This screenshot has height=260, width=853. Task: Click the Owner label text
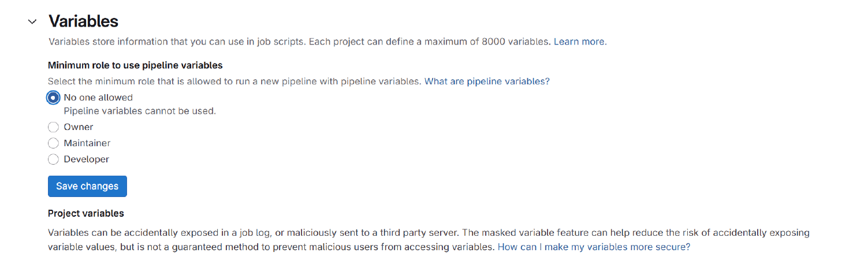click(79, 127)
